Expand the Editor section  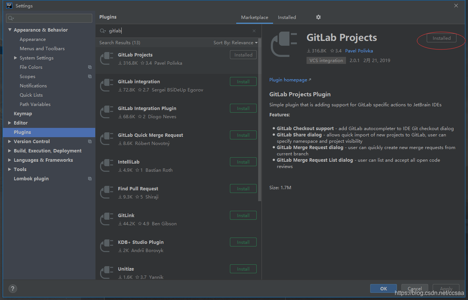tap(10, 123)
